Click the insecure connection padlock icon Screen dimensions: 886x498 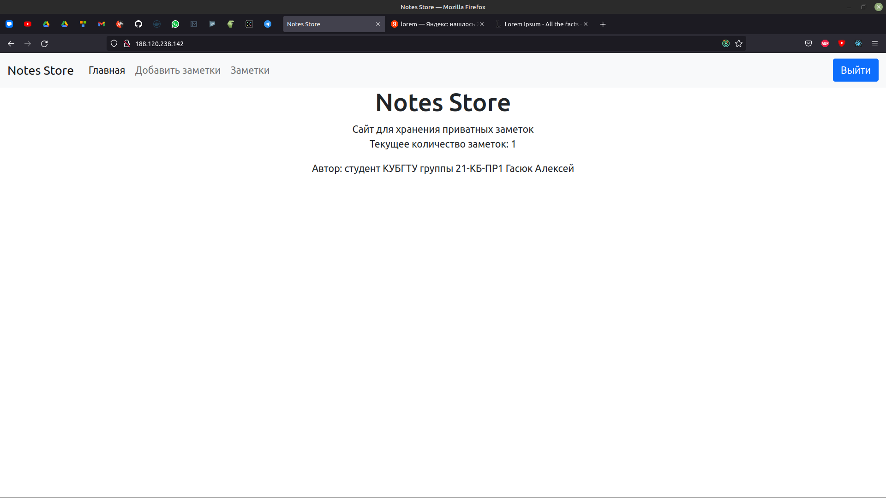tap(127, 43)
